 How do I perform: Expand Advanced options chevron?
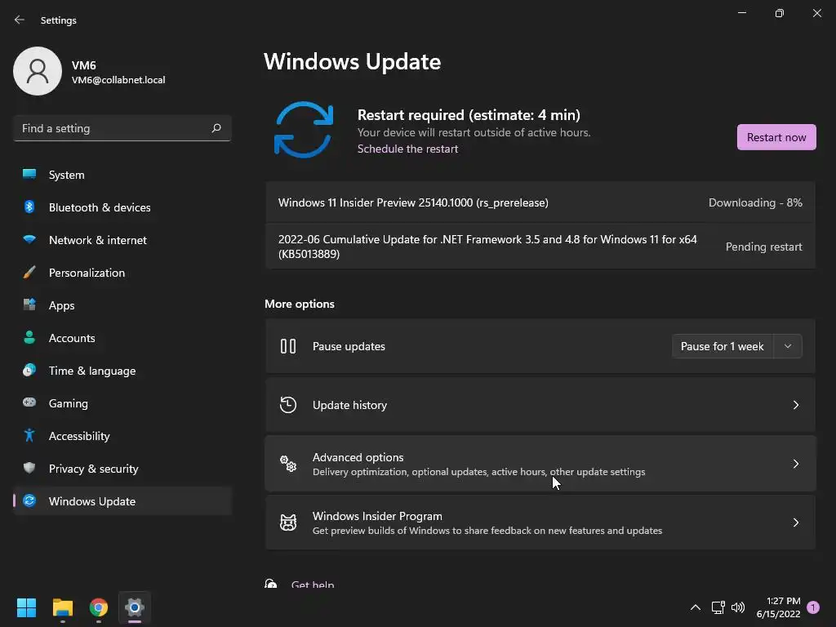(x=796, y=464)
